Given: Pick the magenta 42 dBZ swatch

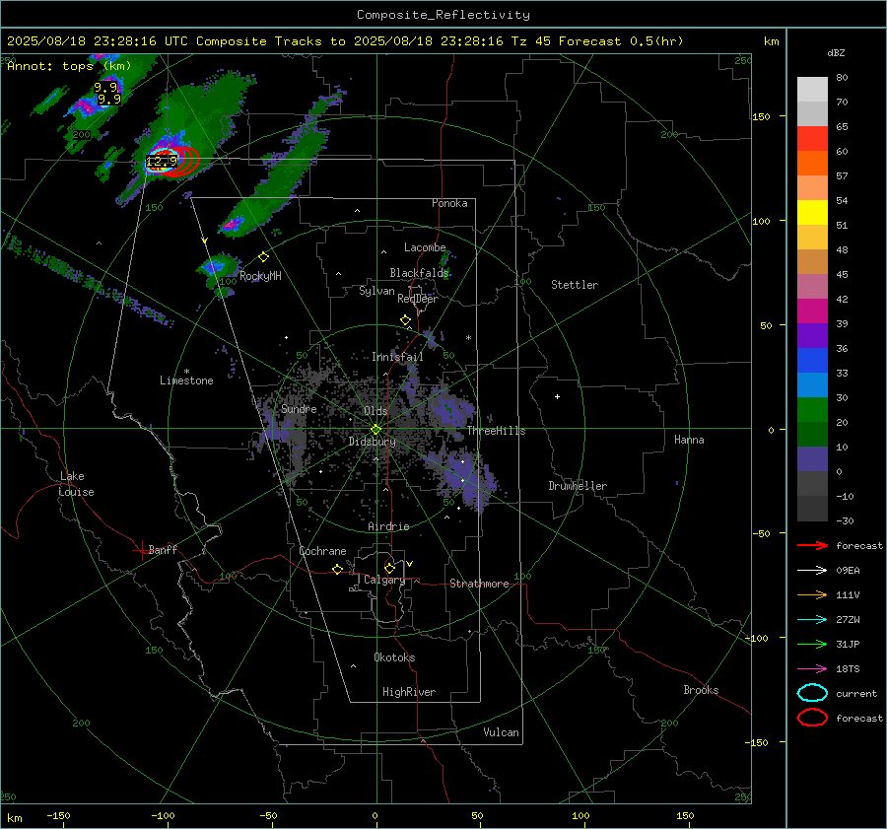Looking at the screenshot, I should pos(812,311).
